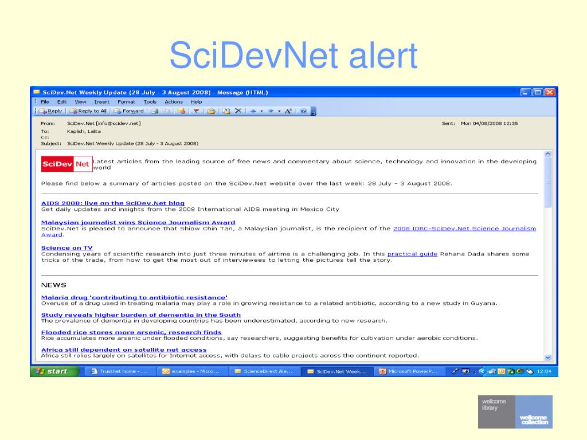
Task: Open 'Malaria drug contributing to antibiotic resistance' link
Action: [x=134, y=297]
